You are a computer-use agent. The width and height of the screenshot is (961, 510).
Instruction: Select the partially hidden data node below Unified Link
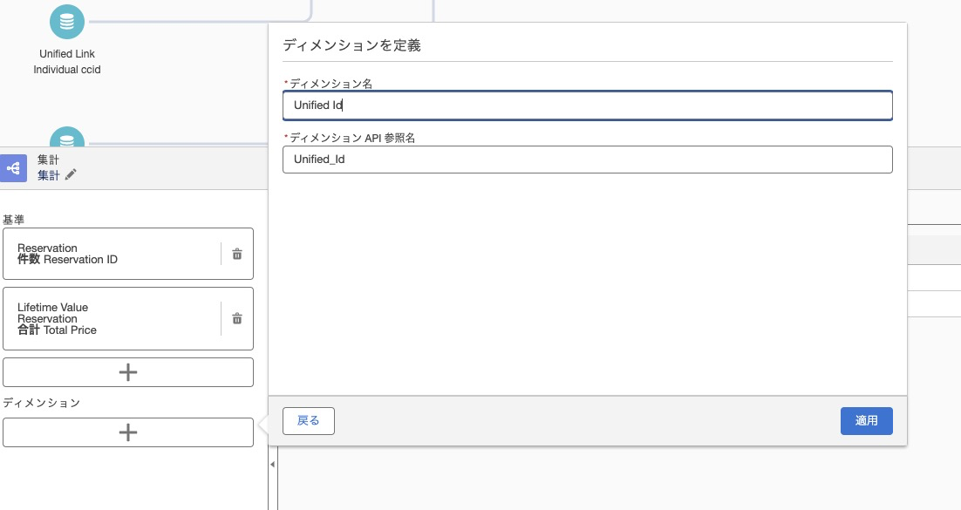(67, 139)
